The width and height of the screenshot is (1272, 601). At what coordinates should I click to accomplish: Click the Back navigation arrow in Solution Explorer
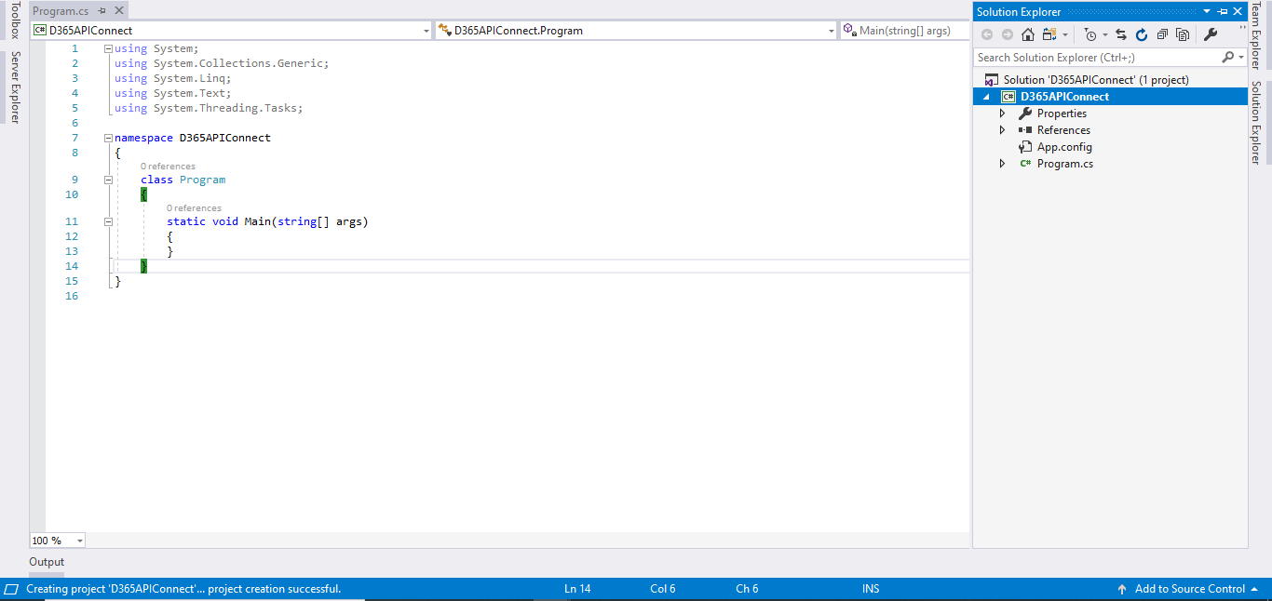pos(987,34)
